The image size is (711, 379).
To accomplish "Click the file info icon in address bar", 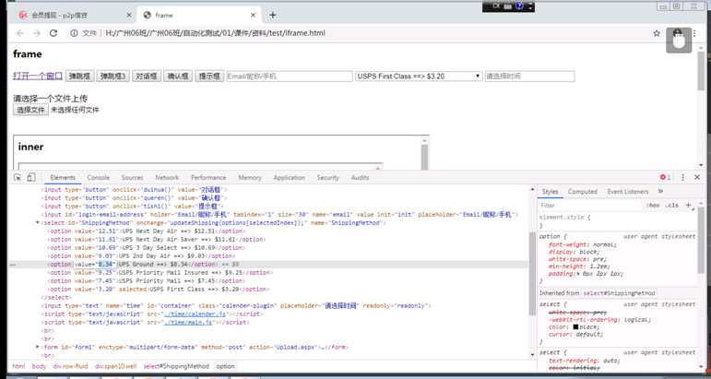I will 74,33.
